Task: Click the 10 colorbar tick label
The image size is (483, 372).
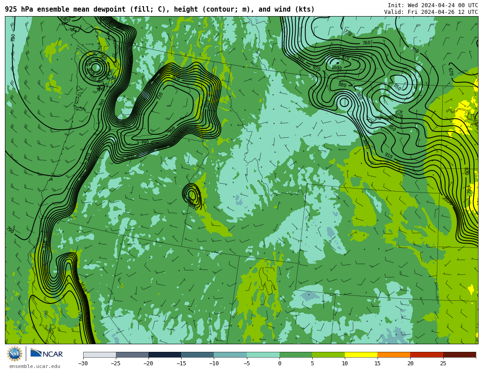Action: 345,363
